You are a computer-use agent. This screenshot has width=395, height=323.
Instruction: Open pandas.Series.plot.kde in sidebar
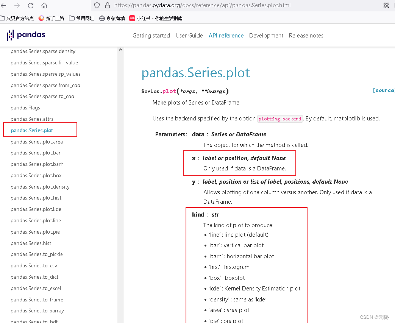click(x=36, y=209)
